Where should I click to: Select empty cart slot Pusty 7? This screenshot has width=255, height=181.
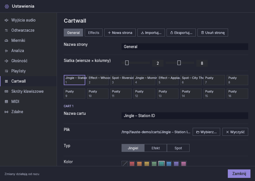coord(214,80)
